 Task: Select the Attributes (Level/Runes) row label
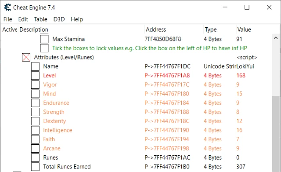click(x=64, y=57)
